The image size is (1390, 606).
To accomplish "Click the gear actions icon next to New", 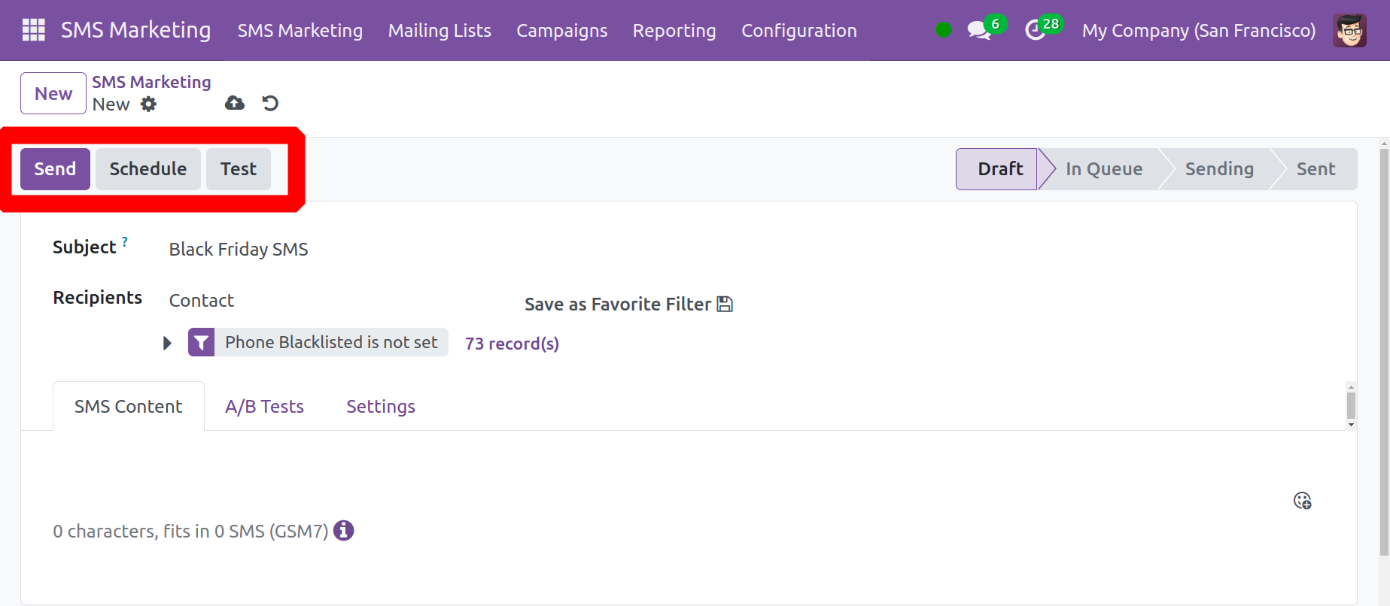I will pyautogui.click(x=149, y=105).
